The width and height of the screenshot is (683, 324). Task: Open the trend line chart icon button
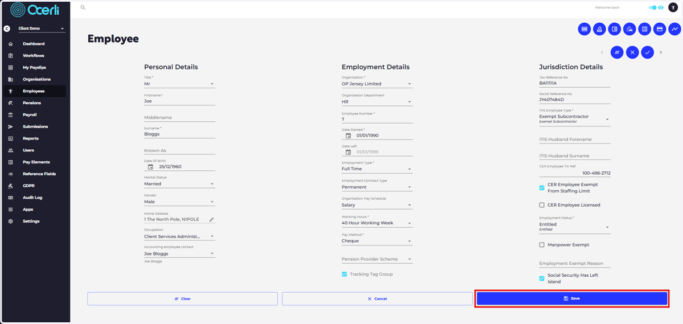pyautogui.click(x=674, y=29)
